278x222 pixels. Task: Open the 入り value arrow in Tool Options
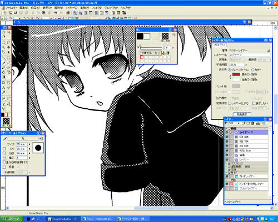pos(29,149)
